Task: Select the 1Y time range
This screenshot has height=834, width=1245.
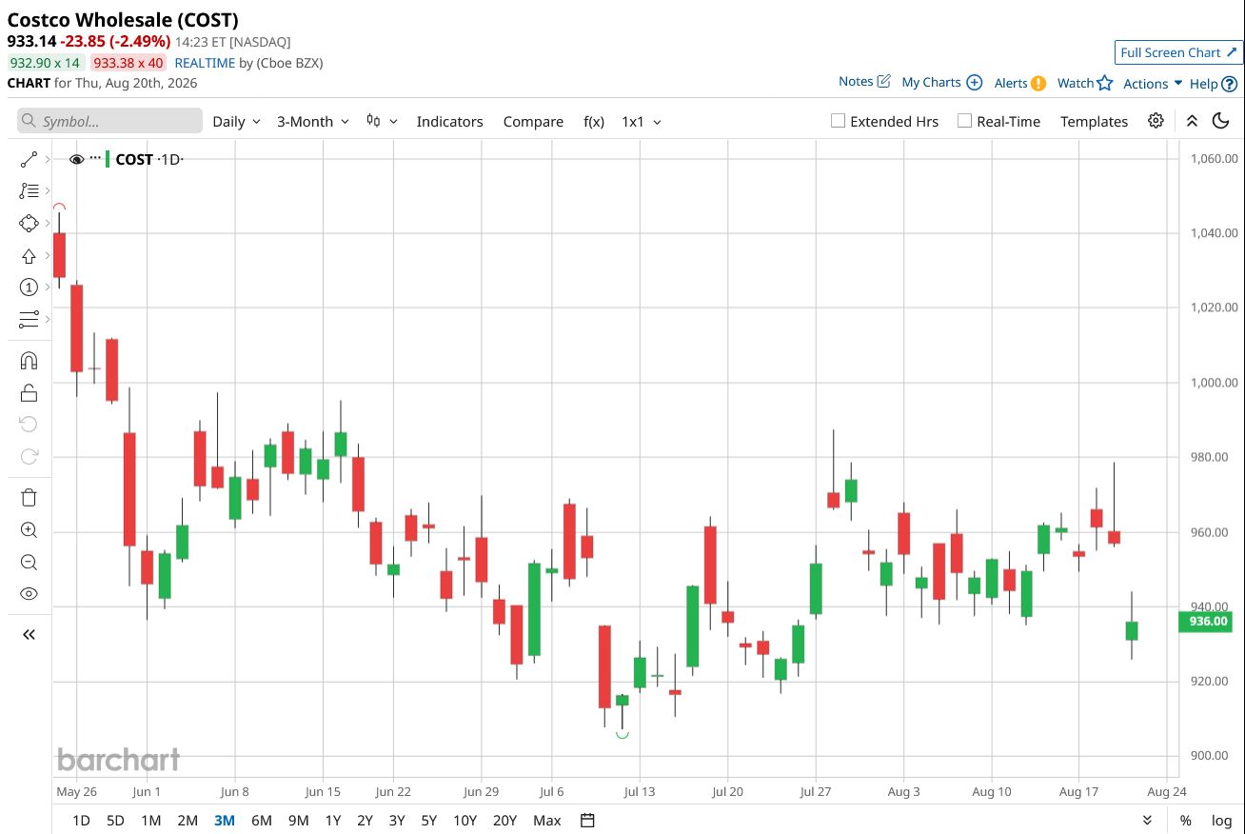Action: tap(333, 821)
